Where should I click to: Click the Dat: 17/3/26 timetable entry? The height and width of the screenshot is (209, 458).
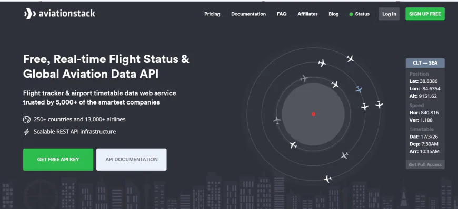[424, 137]
